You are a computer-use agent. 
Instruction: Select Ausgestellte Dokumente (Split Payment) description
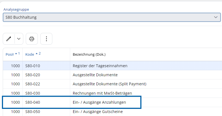pos(109,84)
